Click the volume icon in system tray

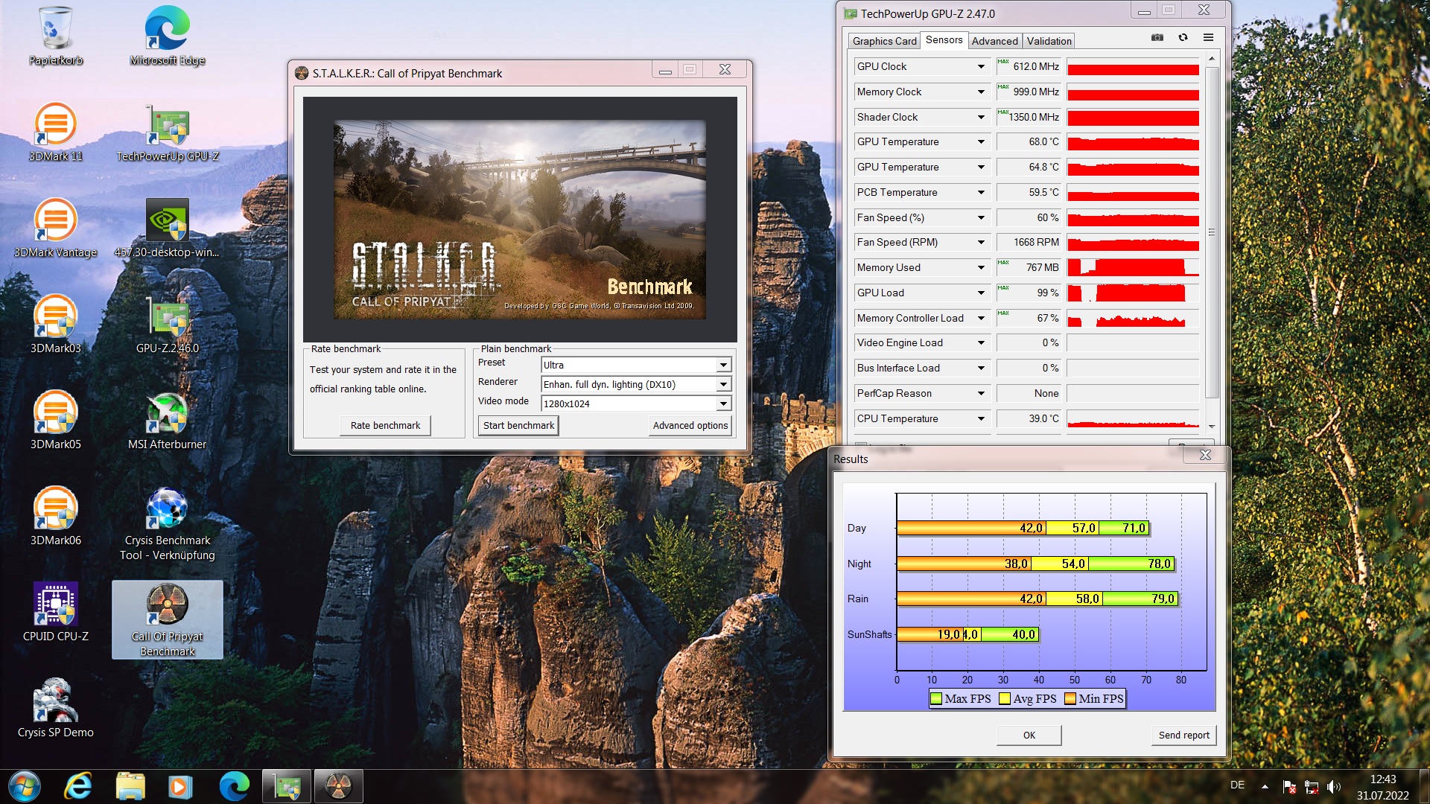(x=1333, y=786)
